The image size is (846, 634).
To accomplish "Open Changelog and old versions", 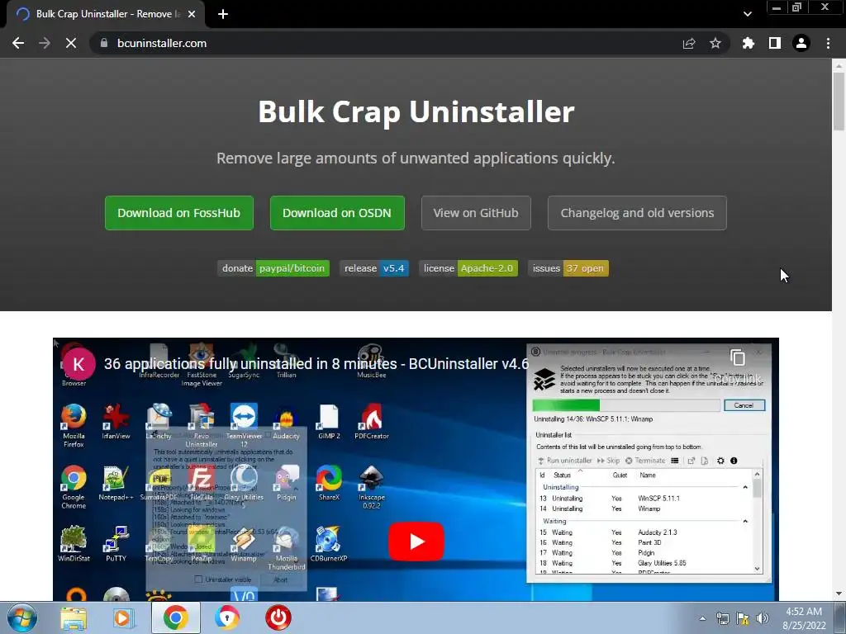I will pyautogui.click(x=637, y=213).
